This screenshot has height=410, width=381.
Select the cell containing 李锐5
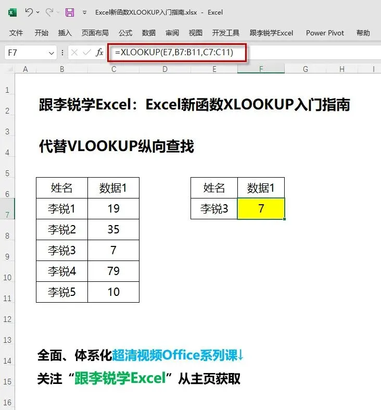[x=62, y=292]
